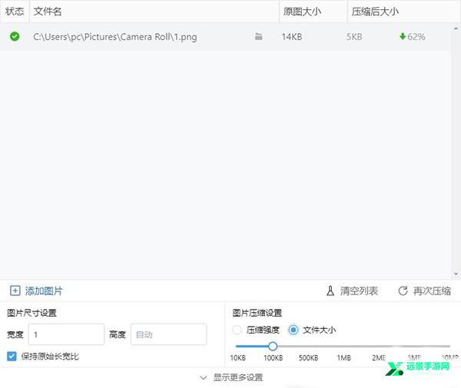
Task: Select file path C:\Users\pc\Pictures\Camera Roll\1.png
Action: pyautogui.click(x=115, y=37)
